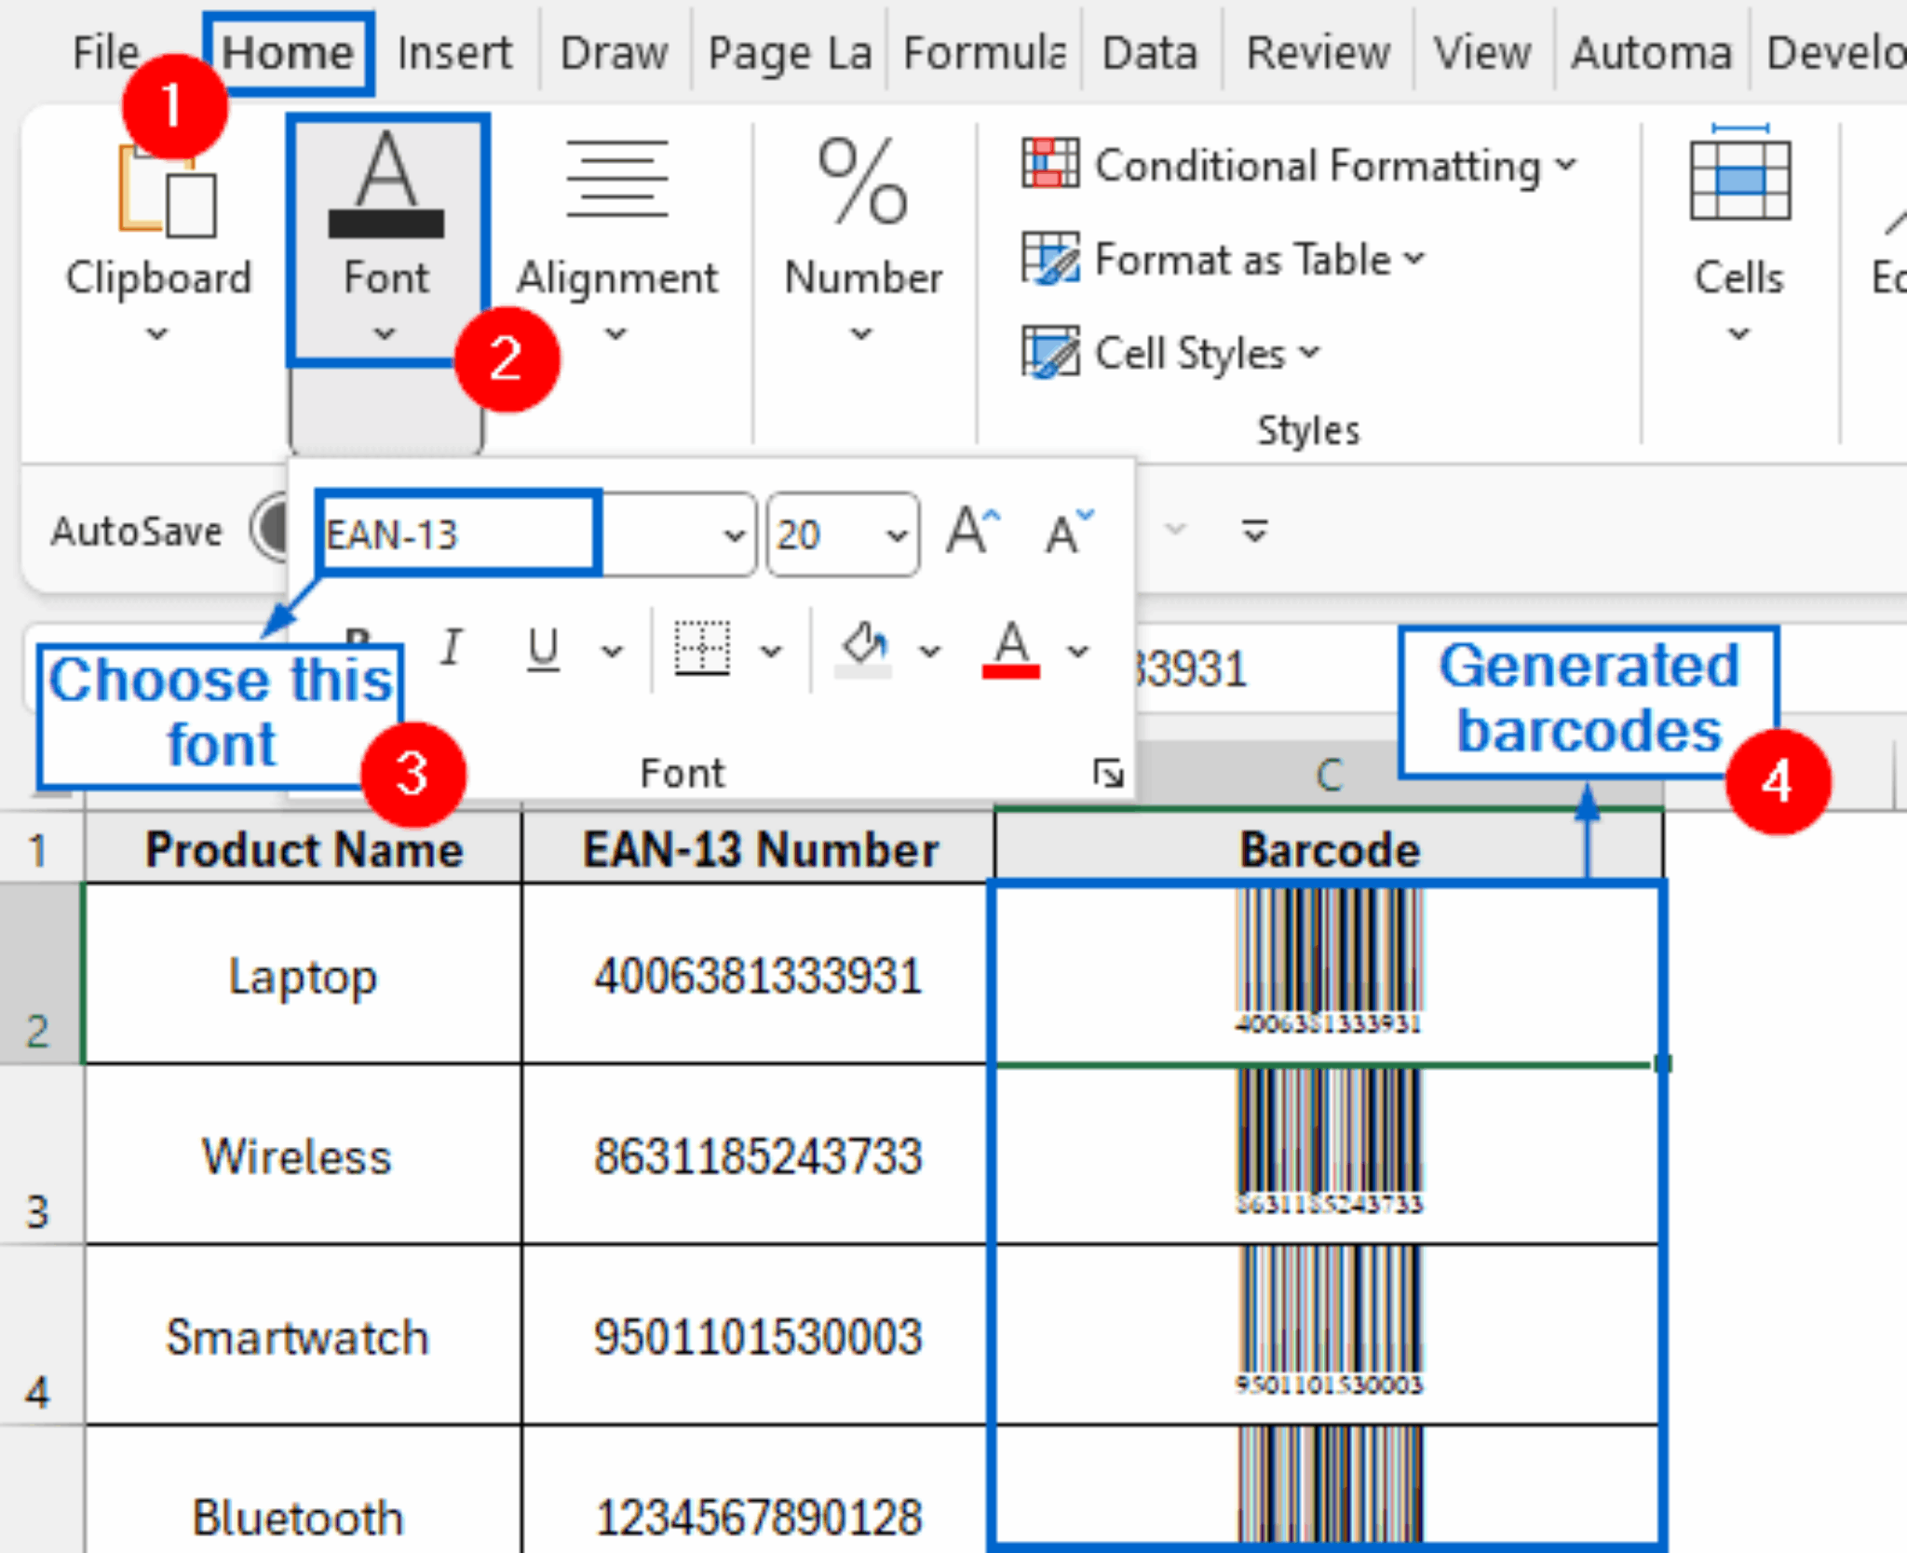Click the Increase Font Size icon
1907x1553 pixels.
968,531
